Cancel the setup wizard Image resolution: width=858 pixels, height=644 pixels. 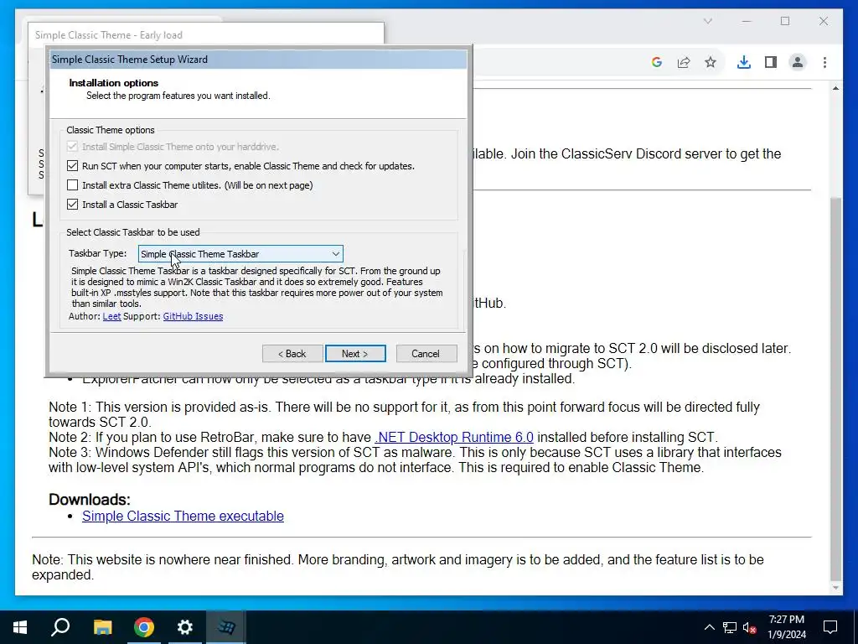coord(426,354)
